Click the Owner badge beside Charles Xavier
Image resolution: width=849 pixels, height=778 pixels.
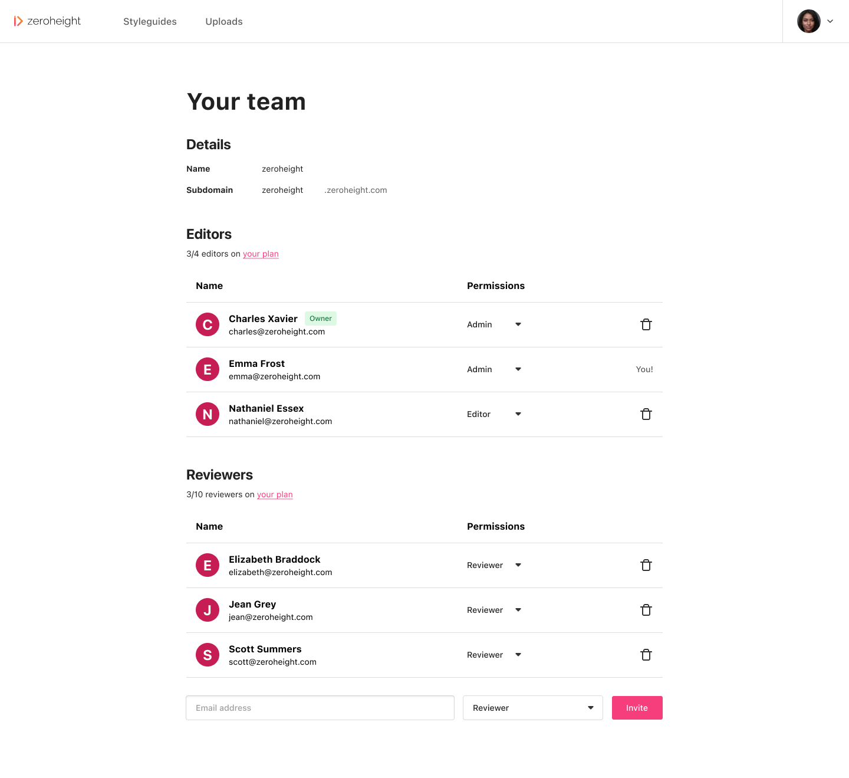[x=320, y=319]
